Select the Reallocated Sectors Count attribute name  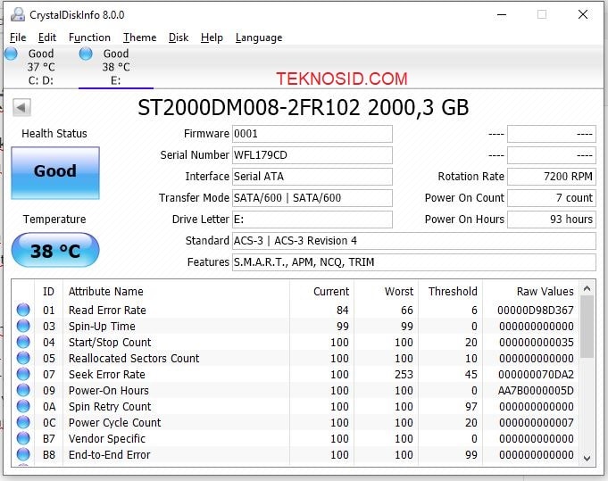(x=134, y=359)
